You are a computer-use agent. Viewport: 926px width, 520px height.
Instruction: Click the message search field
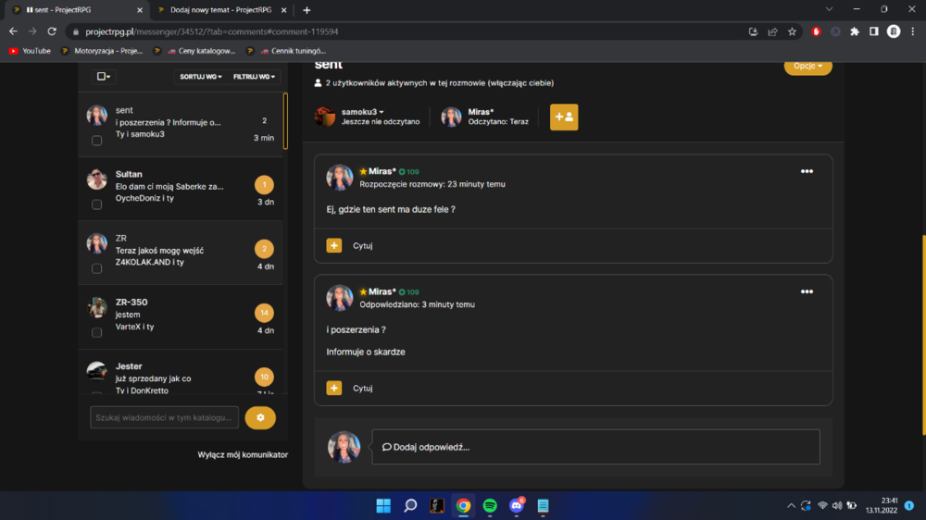pyautogui.click(x=164, y=417)
